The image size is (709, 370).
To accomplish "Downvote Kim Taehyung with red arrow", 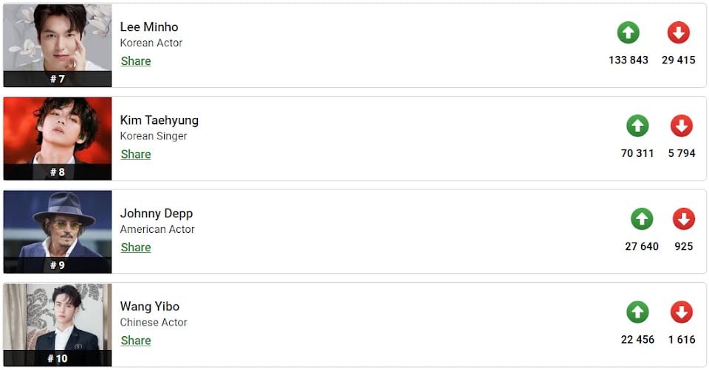I will click(x=682, y=126).
